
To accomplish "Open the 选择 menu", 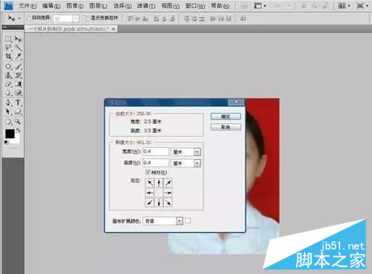I will pos(122,6).
